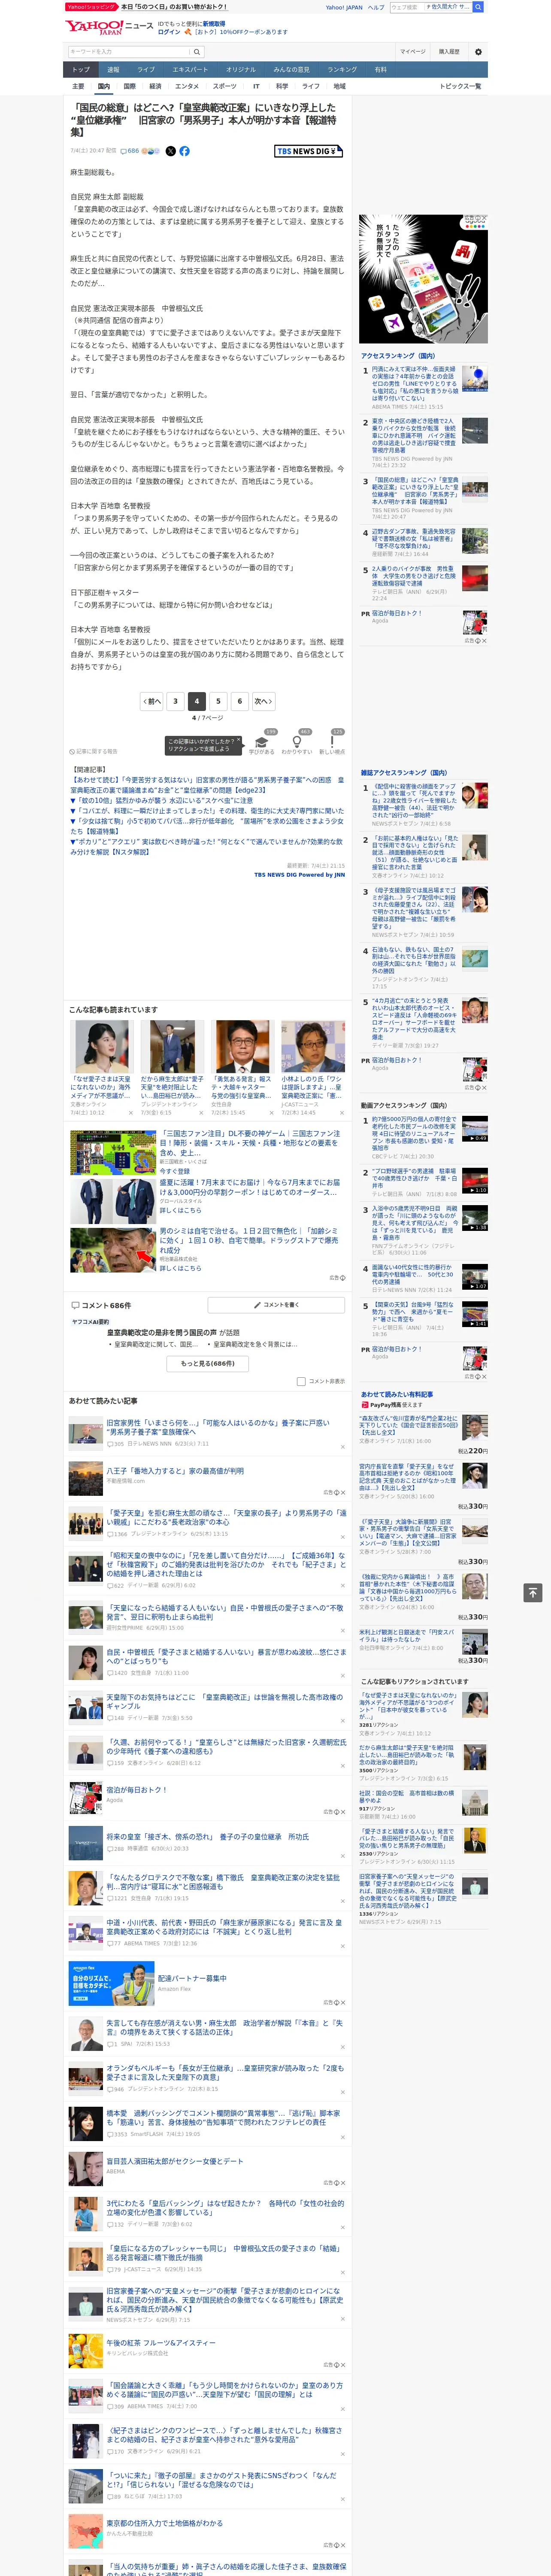
Task: Open the エキスパート navigation tab
Action: tap(190, 70)
